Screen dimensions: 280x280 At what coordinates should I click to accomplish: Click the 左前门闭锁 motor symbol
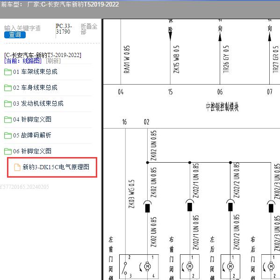pyautogui.click(x=147, y=266)
